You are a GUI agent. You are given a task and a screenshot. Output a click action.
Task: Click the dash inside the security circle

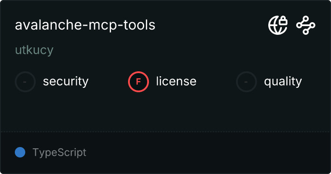(25, 81)
